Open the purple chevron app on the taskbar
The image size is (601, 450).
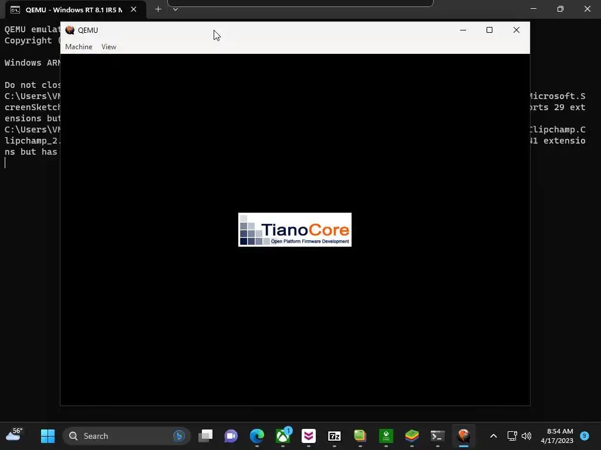click(309, 436)
